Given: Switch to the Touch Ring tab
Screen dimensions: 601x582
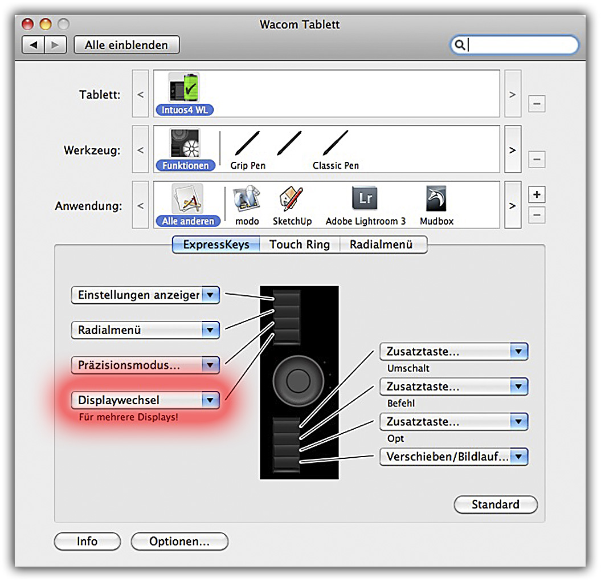Looking at the screenshot, I should 299,245.
